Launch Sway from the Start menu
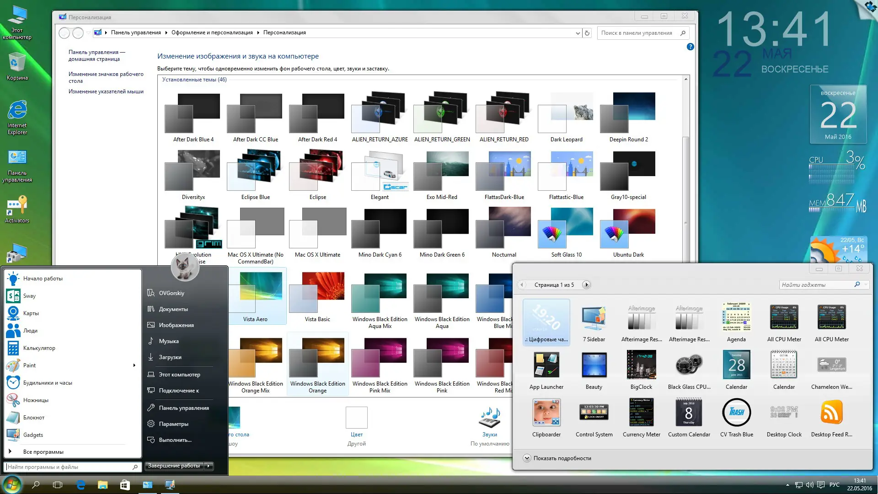The image size is (878, 494). pos(29,296)
